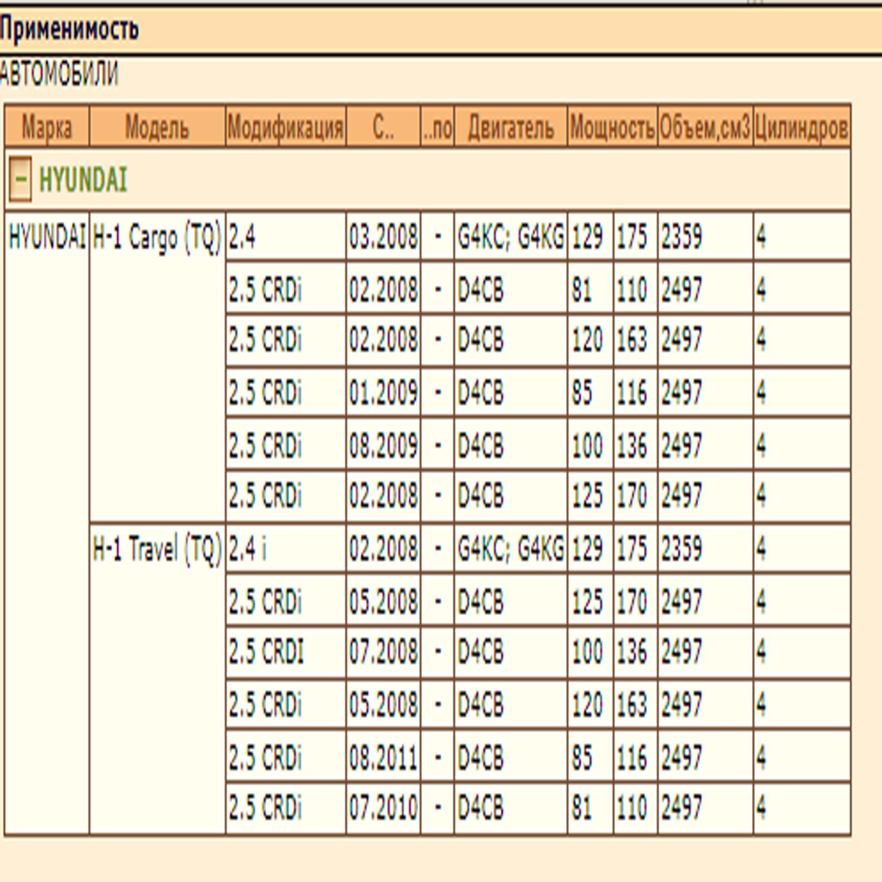Click the АВТОМОБИЛИ label
Viewport: 882px width, 882px height.
point(59,73)
